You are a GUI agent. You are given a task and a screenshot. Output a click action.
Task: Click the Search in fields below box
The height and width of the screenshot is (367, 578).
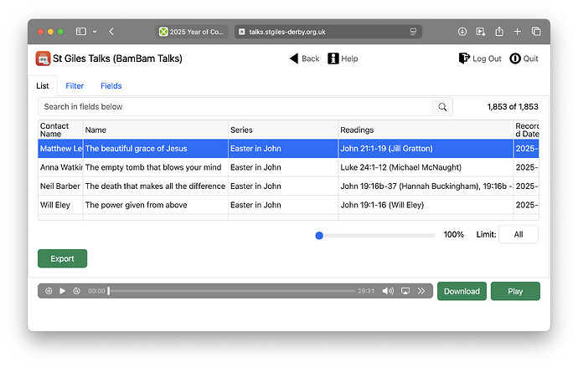[x=235, y=107]
